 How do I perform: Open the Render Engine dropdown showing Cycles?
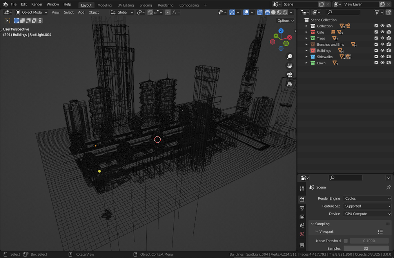coord(367,199)
